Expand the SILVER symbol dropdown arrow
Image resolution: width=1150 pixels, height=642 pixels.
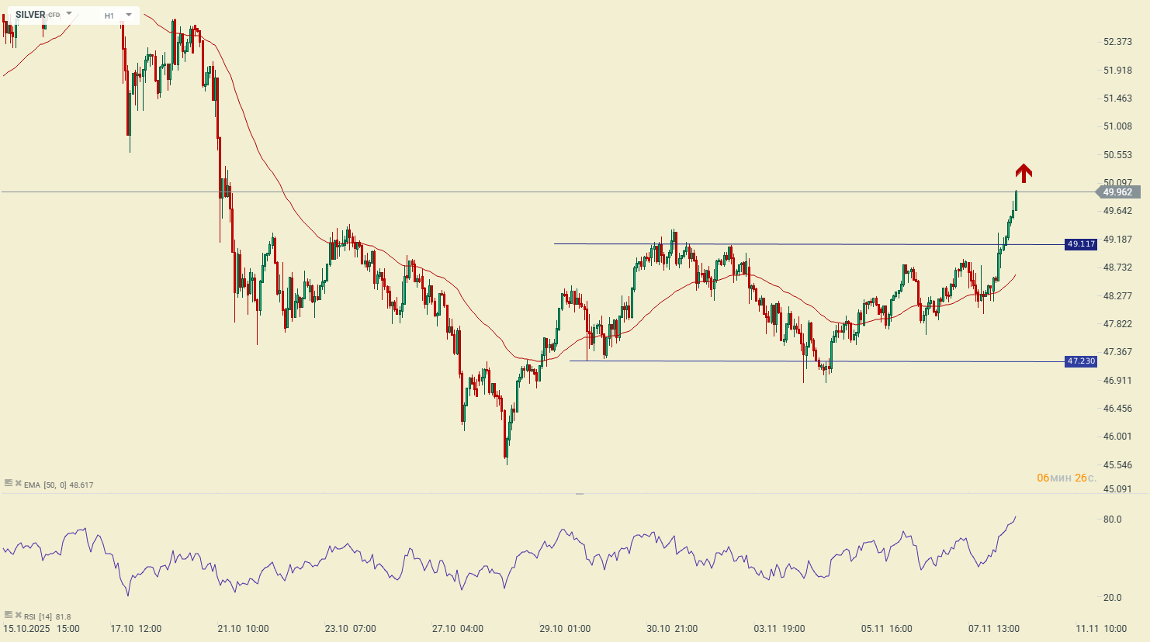point(69,14)
